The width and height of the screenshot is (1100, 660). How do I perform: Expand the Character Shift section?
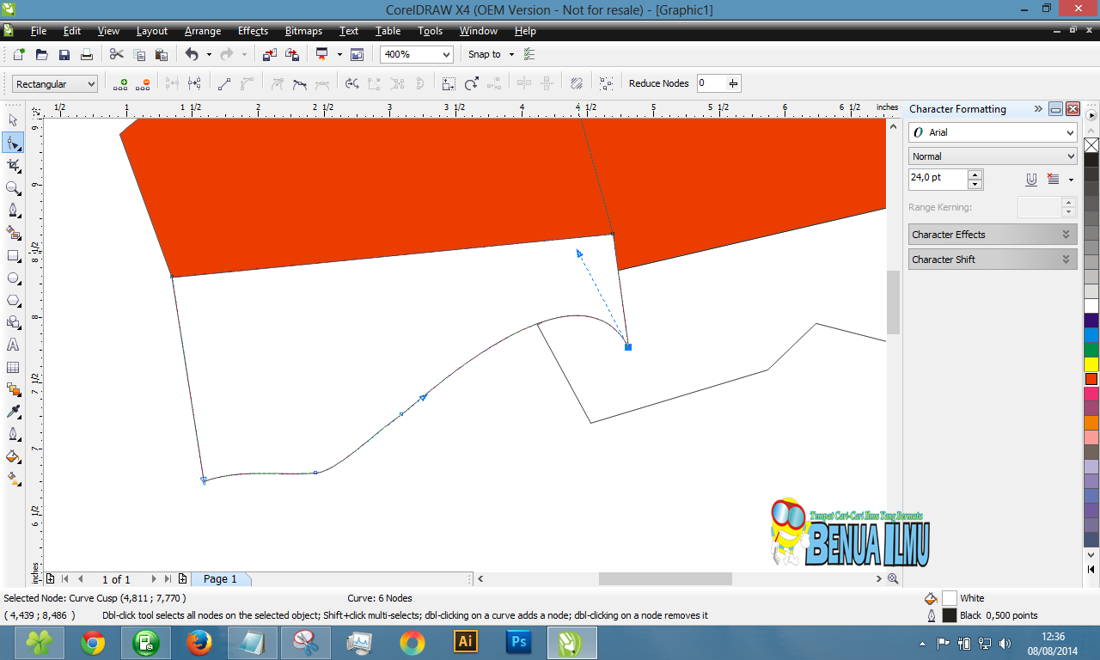[x=992, y=260]
